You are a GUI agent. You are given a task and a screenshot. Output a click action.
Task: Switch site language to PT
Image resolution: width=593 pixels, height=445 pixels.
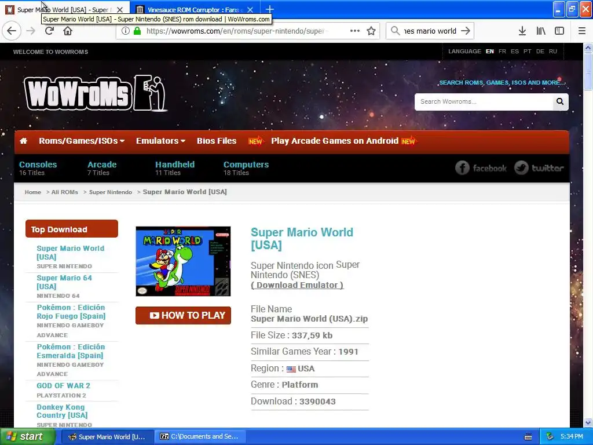click(527, 52)
